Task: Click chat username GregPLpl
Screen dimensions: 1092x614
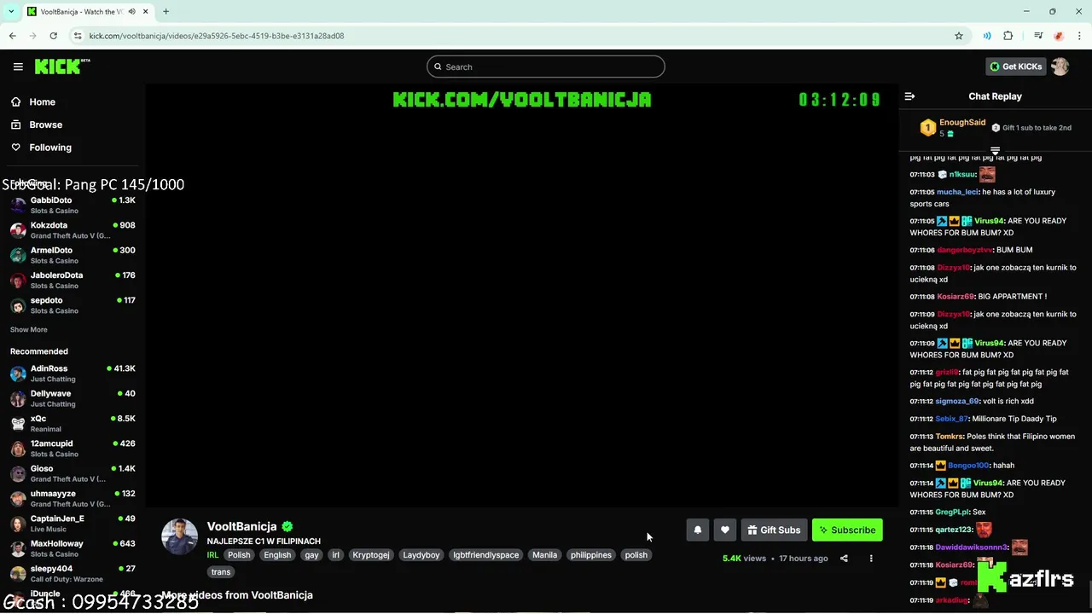Action: [x=952, y=513]
